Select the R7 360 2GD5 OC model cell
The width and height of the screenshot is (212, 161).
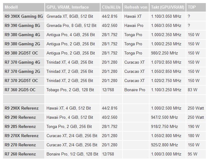(24, 90)
